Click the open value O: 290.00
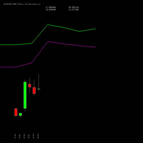 coord(51,10)
